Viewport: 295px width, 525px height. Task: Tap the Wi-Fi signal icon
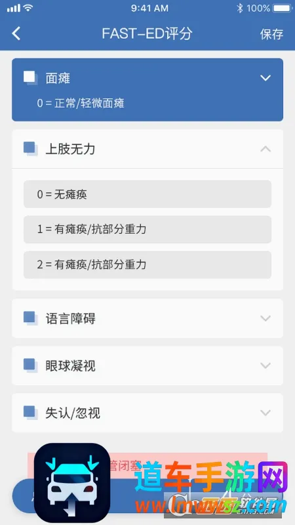coord(29,8)
